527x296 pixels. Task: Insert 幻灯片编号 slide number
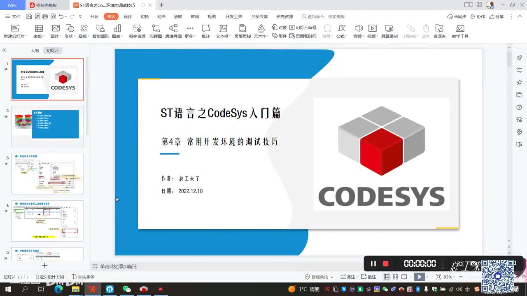pos(303,28)
